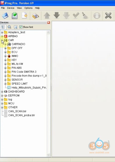
Task: Expand the Adapters_test folder node
Action: (x=2, y=33)
